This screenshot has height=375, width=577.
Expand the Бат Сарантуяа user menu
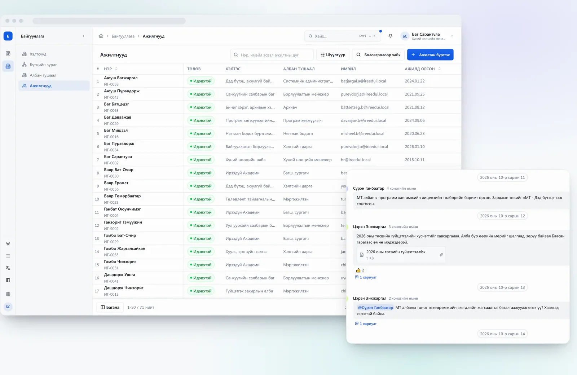pyautogui.click(x=427, y=36)
